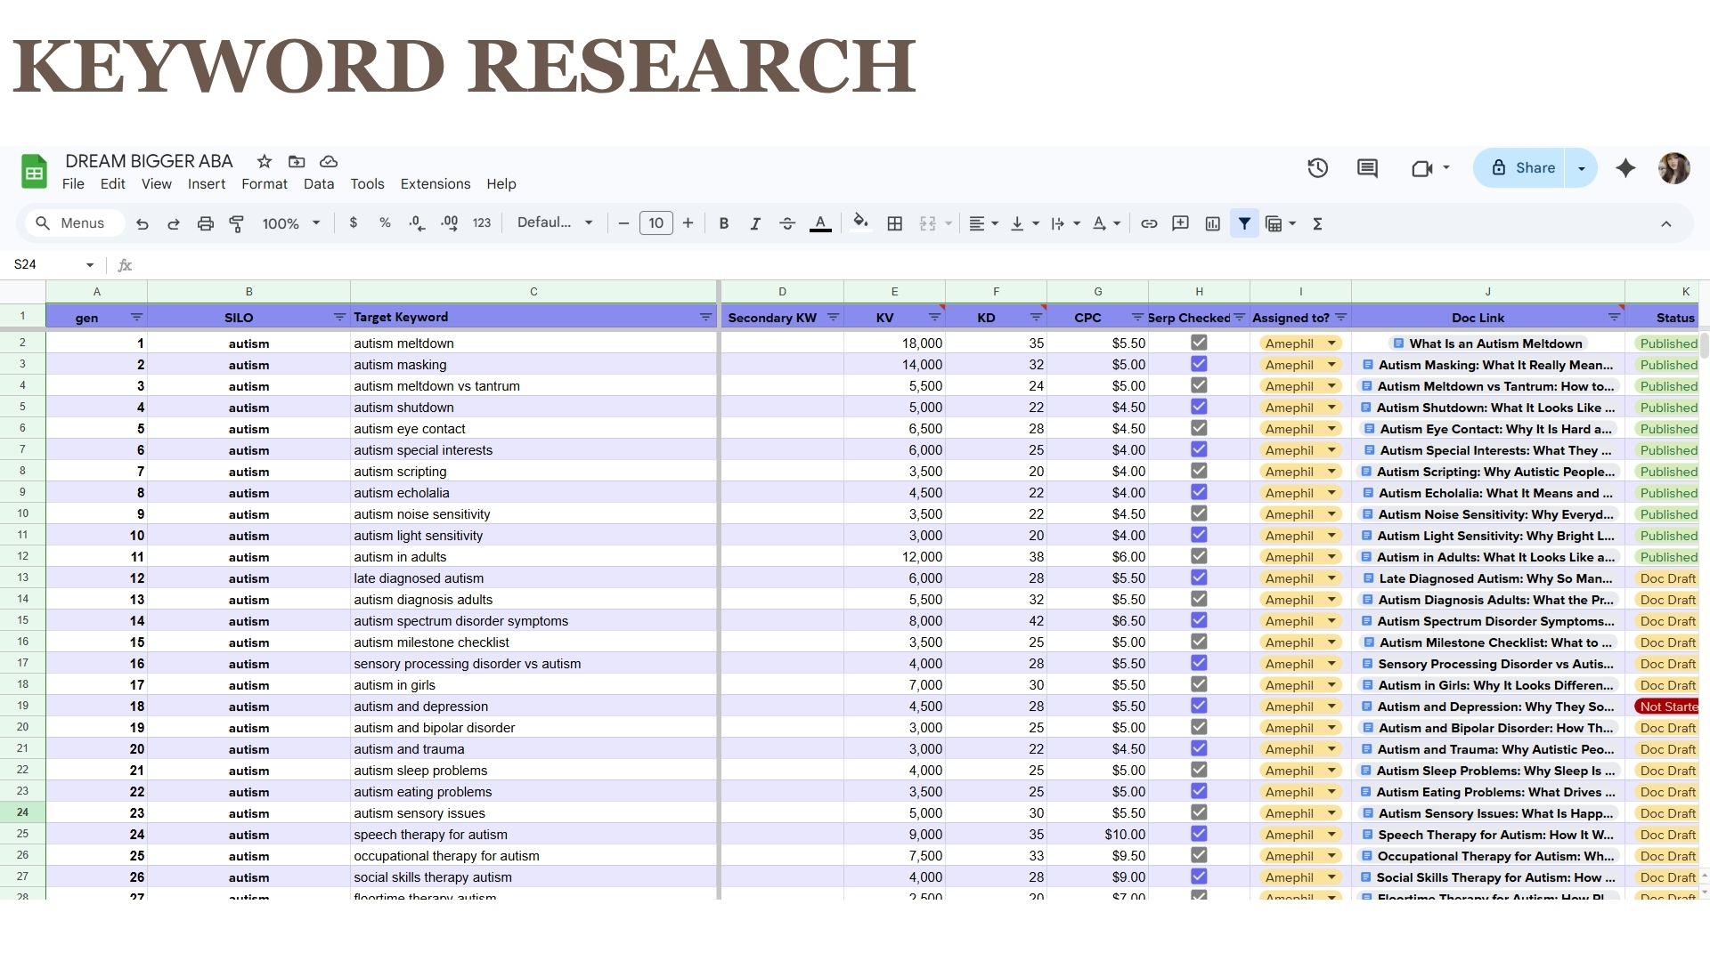Image resolution: width=1710 pixels, height=961 pixels.
Task: Toggle Serp Checked checkbox for autism and depression
Action: point(1199,706)
